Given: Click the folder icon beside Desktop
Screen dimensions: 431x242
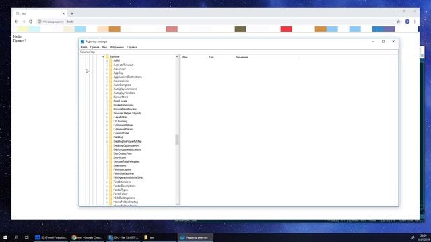Looking at the screenshot, I should 110,137.
